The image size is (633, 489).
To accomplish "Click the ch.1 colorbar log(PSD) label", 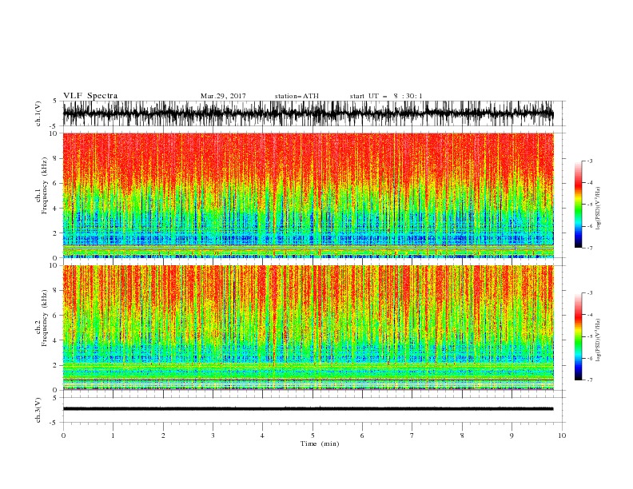I will click(599, 209).
